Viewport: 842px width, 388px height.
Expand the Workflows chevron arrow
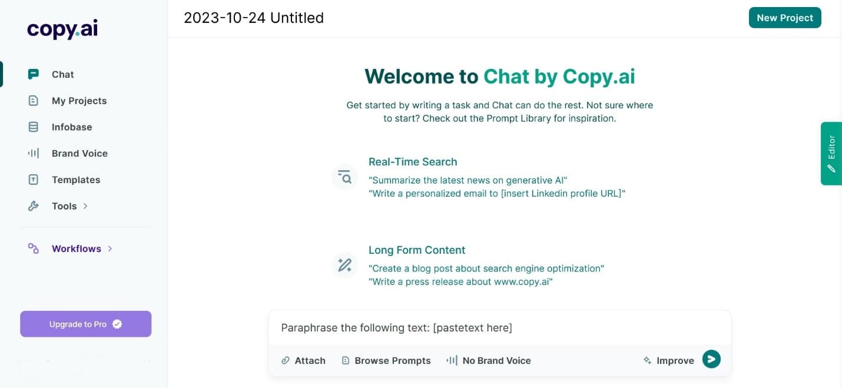click(x=110, y=248)
